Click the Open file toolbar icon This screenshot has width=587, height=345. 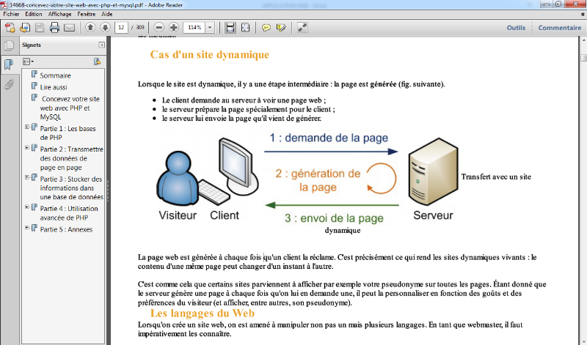[x=25, y=28]
